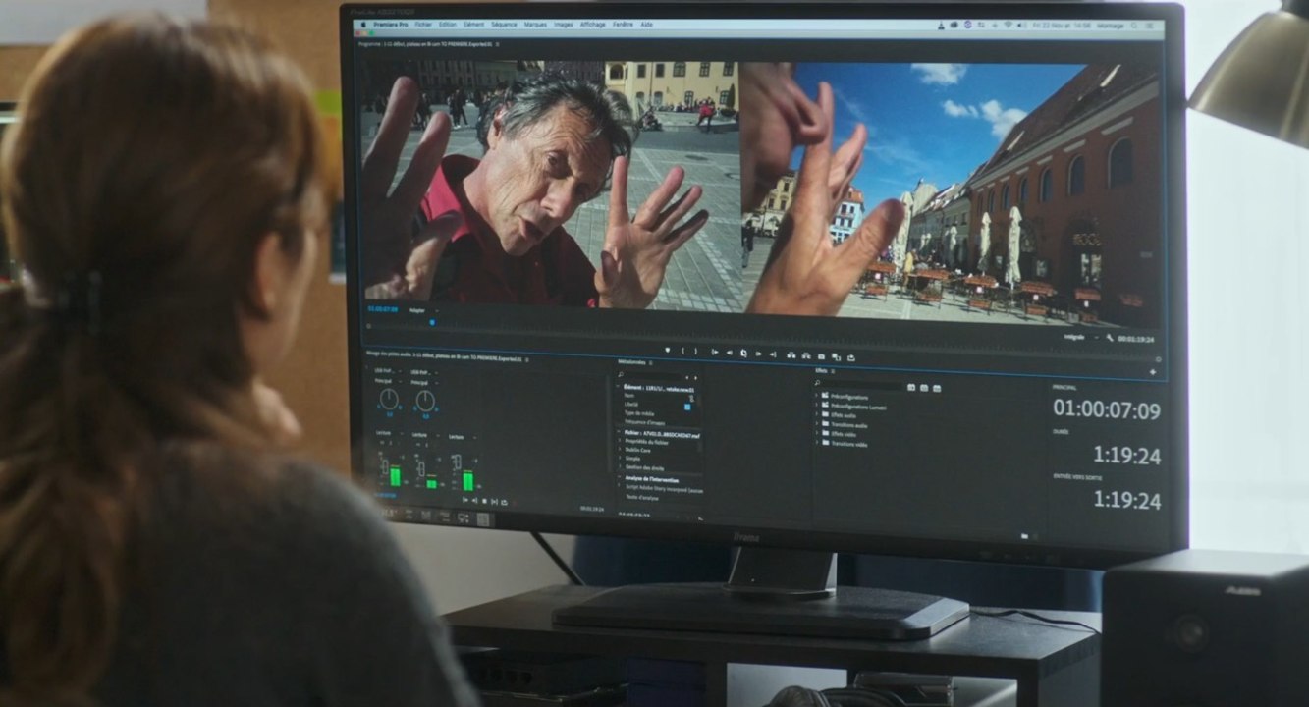Open the Edition menu

tap(447, 25)
